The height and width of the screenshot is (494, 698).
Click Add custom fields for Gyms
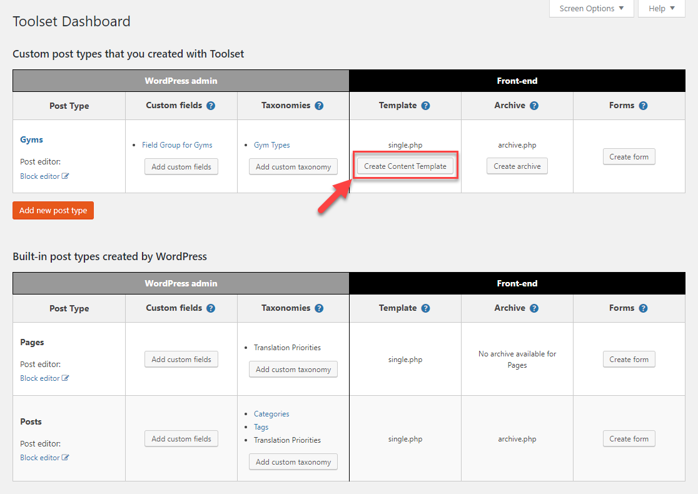pyautogui.click(x=181, y=167)
